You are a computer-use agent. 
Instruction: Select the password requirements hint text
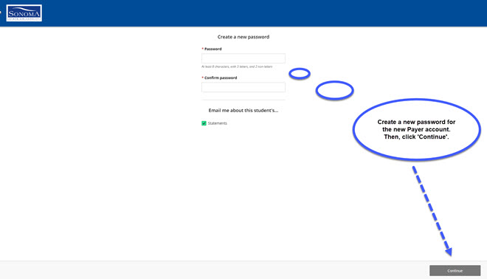coord(237,66)
